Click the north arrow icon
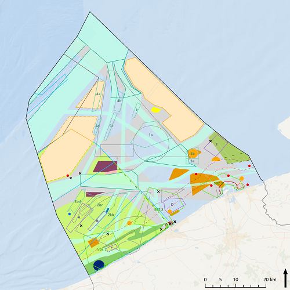 point(285,278)
